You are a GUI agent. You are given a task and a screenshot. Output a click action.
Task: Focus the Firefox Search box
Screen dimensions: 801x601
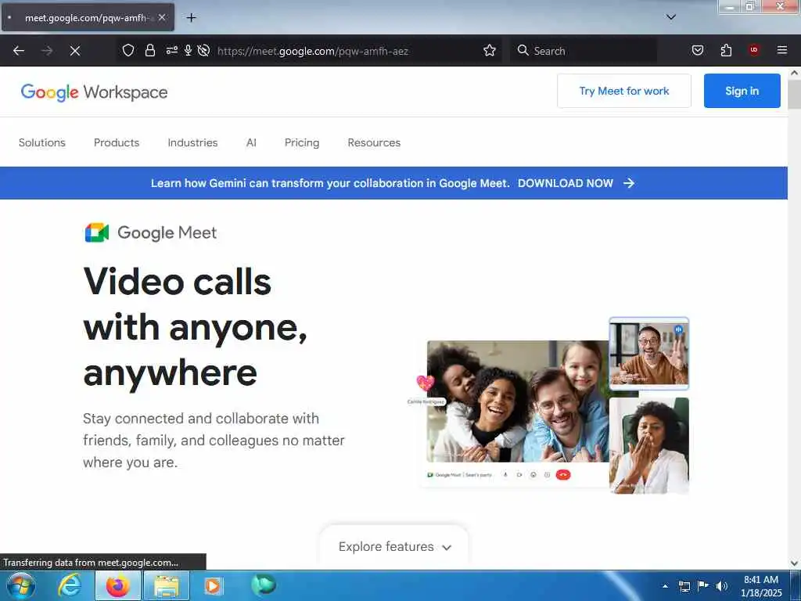(584, 51)
